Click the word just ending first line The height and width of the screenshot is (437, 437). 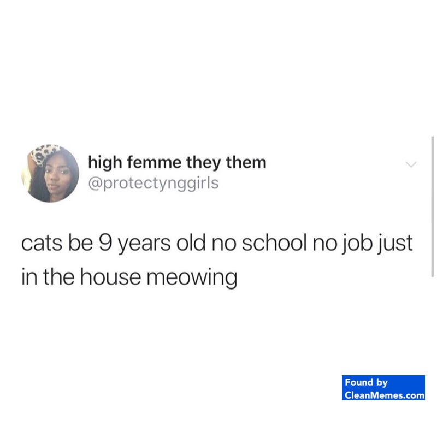[394, 243]
